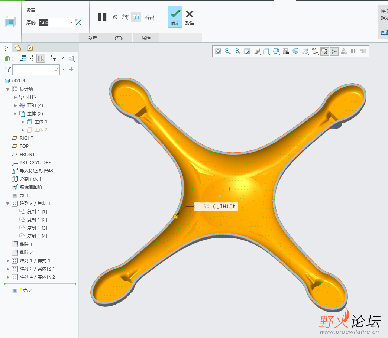Zoom in using the graphics toolbar
This screenshot has height=338, width=388.
click(x=228, y=51)
